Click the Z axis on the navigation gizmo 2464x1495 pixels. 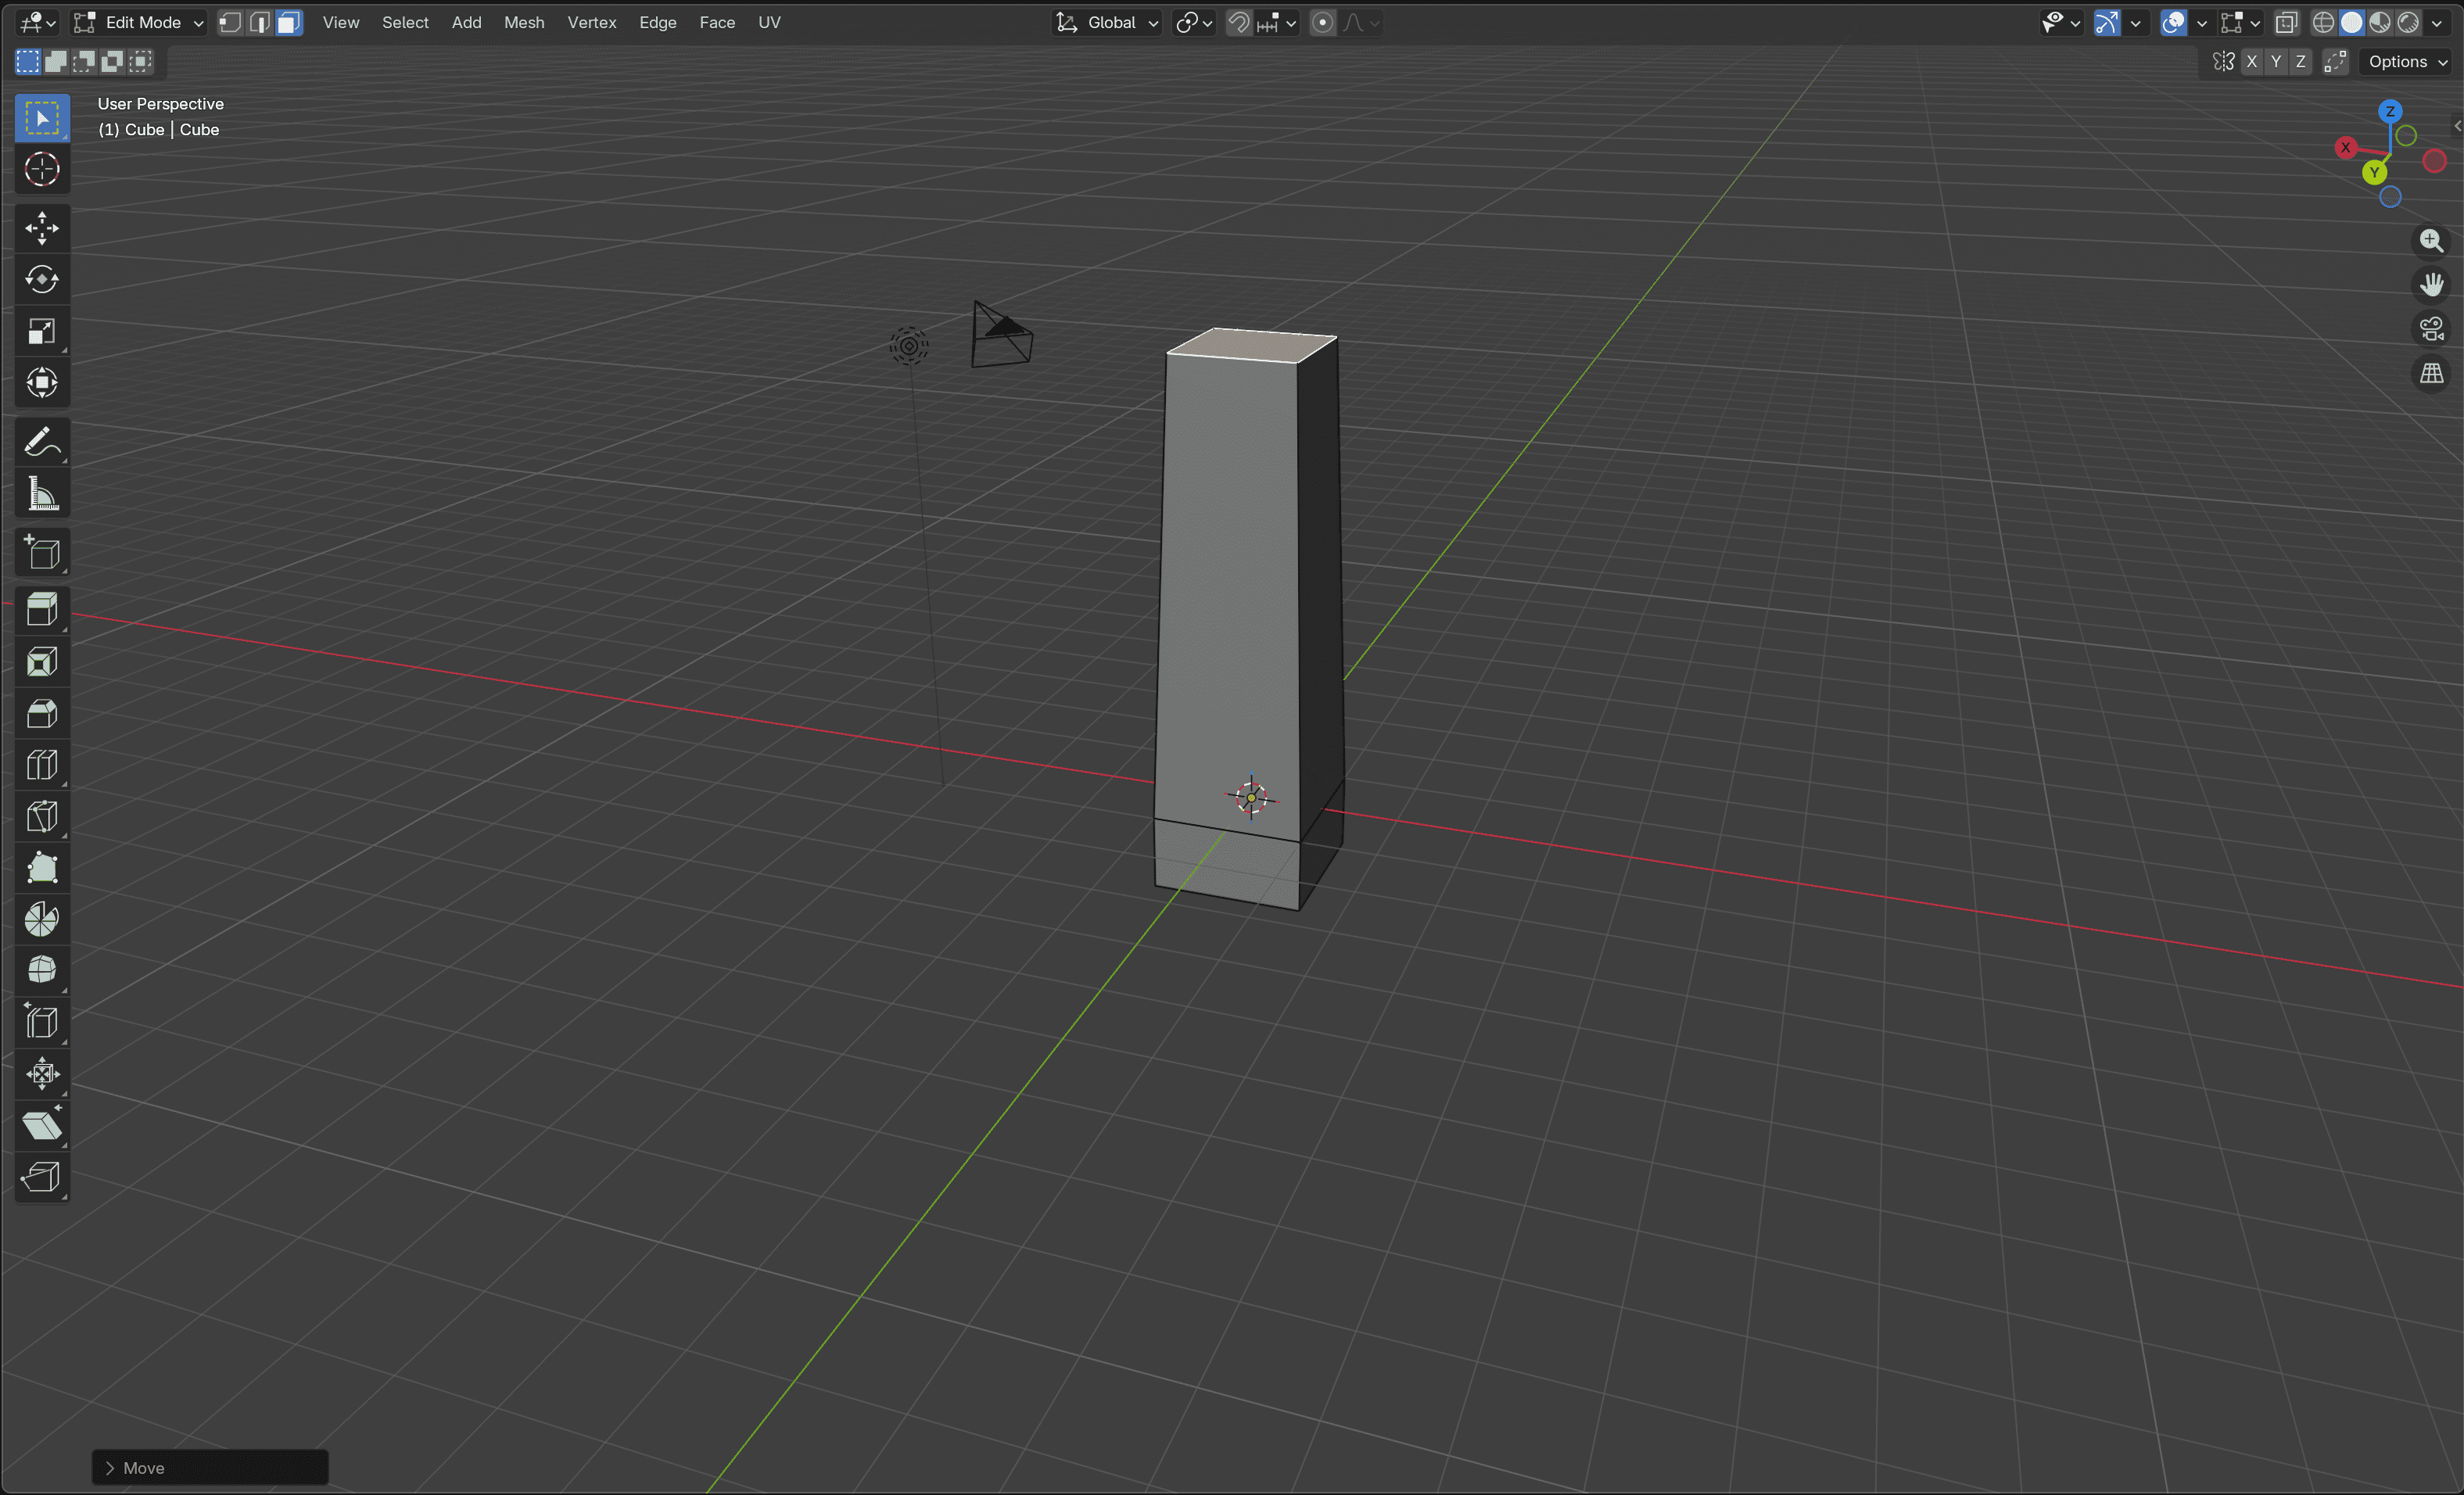tap(2390, 111)
